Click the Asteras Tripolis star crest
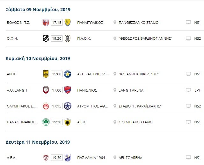 pos(68,74)
